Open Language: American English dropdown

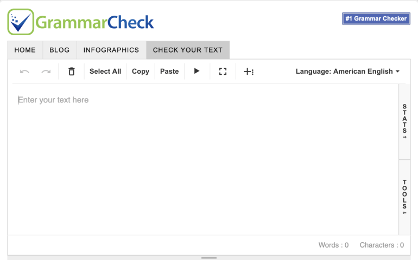[347, 71]
